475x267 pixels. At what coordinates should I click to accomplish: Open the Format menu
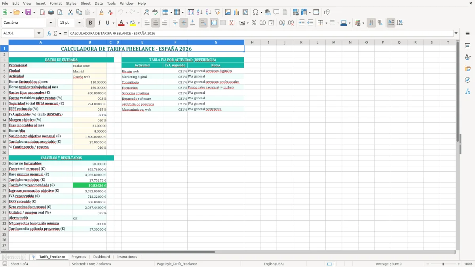coord(55,3)
